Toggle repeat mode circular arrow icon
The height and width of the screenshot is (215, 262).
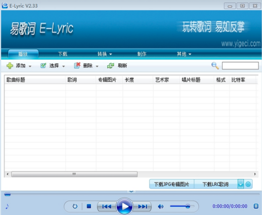(x=75, y=206)
